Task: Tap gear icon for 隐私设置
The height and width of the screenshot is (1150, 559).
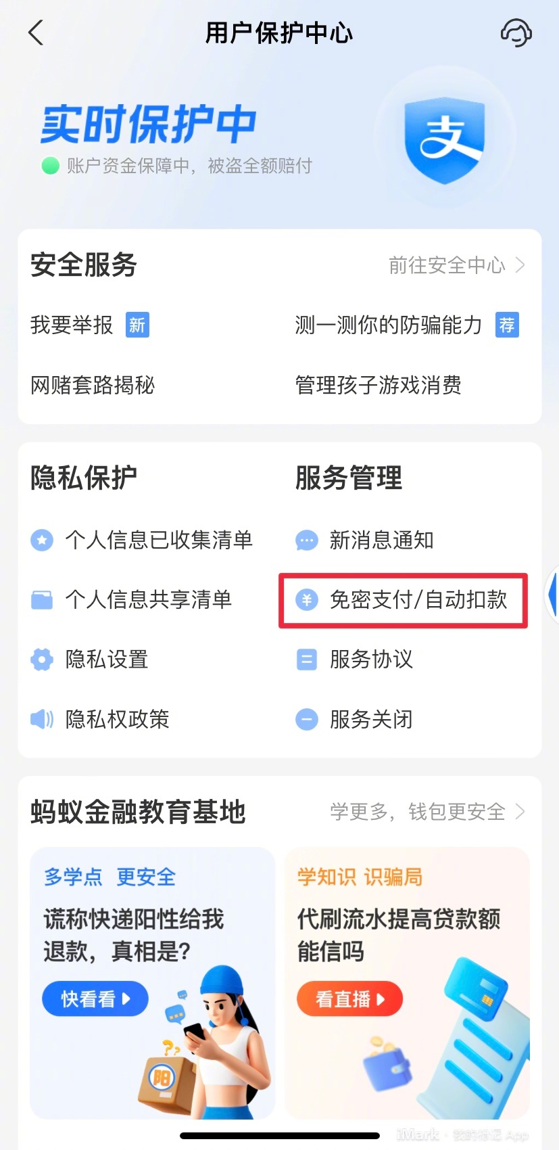Action: click(x=42, y=659)
